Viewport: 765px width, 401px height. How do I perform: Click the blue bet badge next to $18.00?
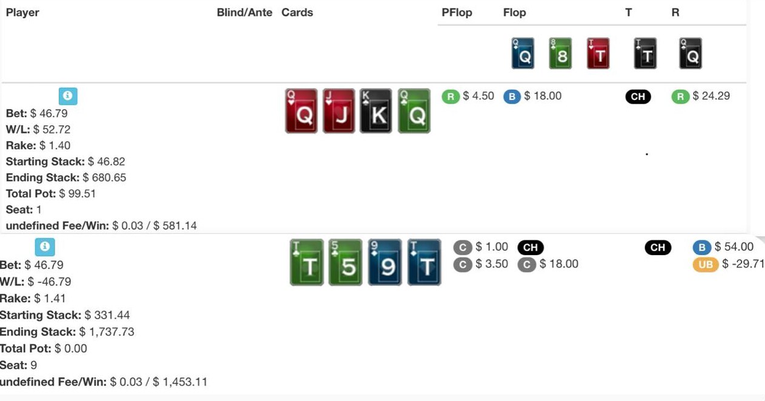point(512,96)
